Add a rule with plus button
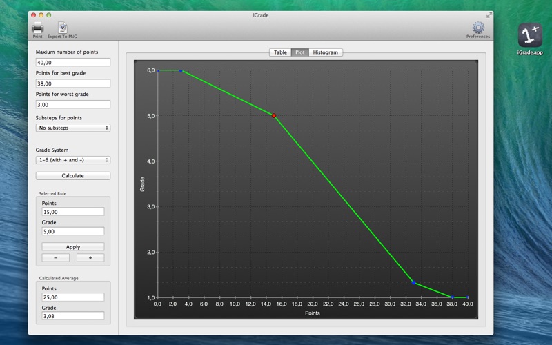 tap(90, 257)
